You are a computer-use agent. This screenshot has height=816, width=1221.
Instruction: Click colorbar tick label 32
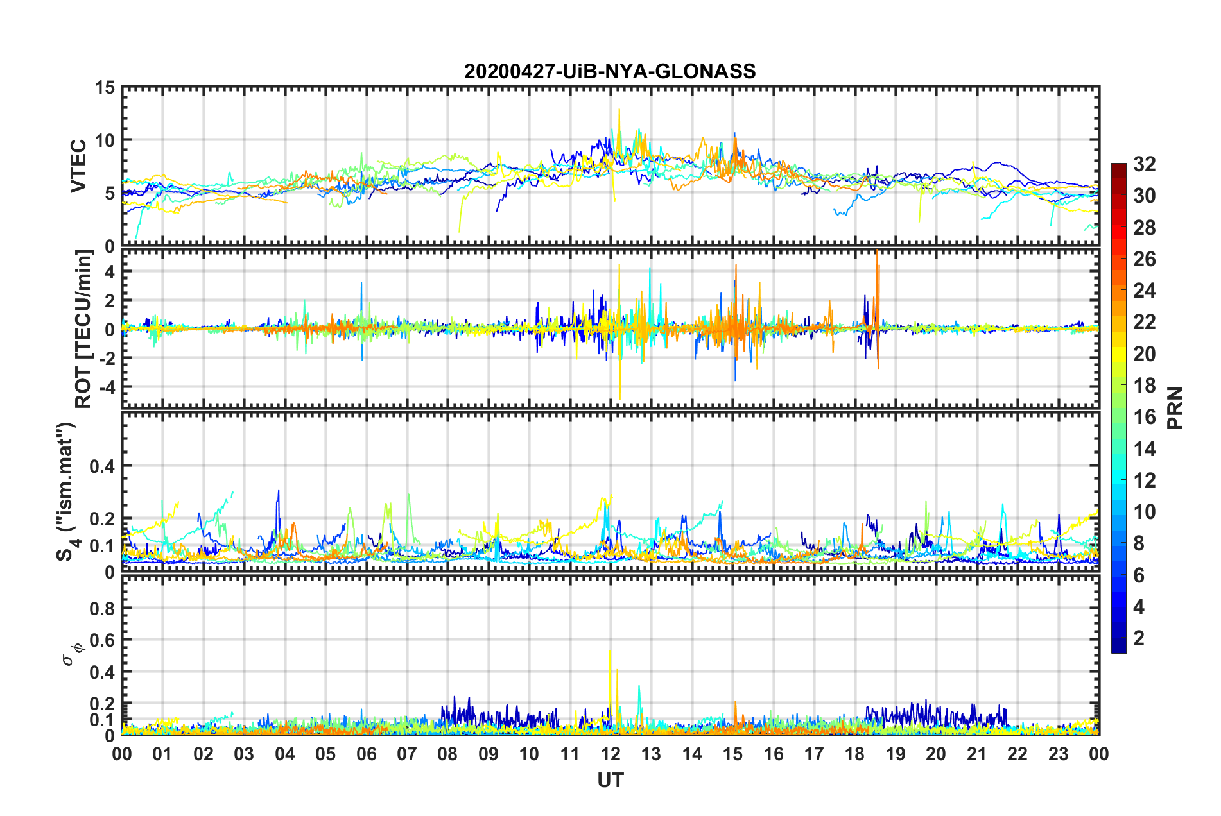pos(1145,164)
